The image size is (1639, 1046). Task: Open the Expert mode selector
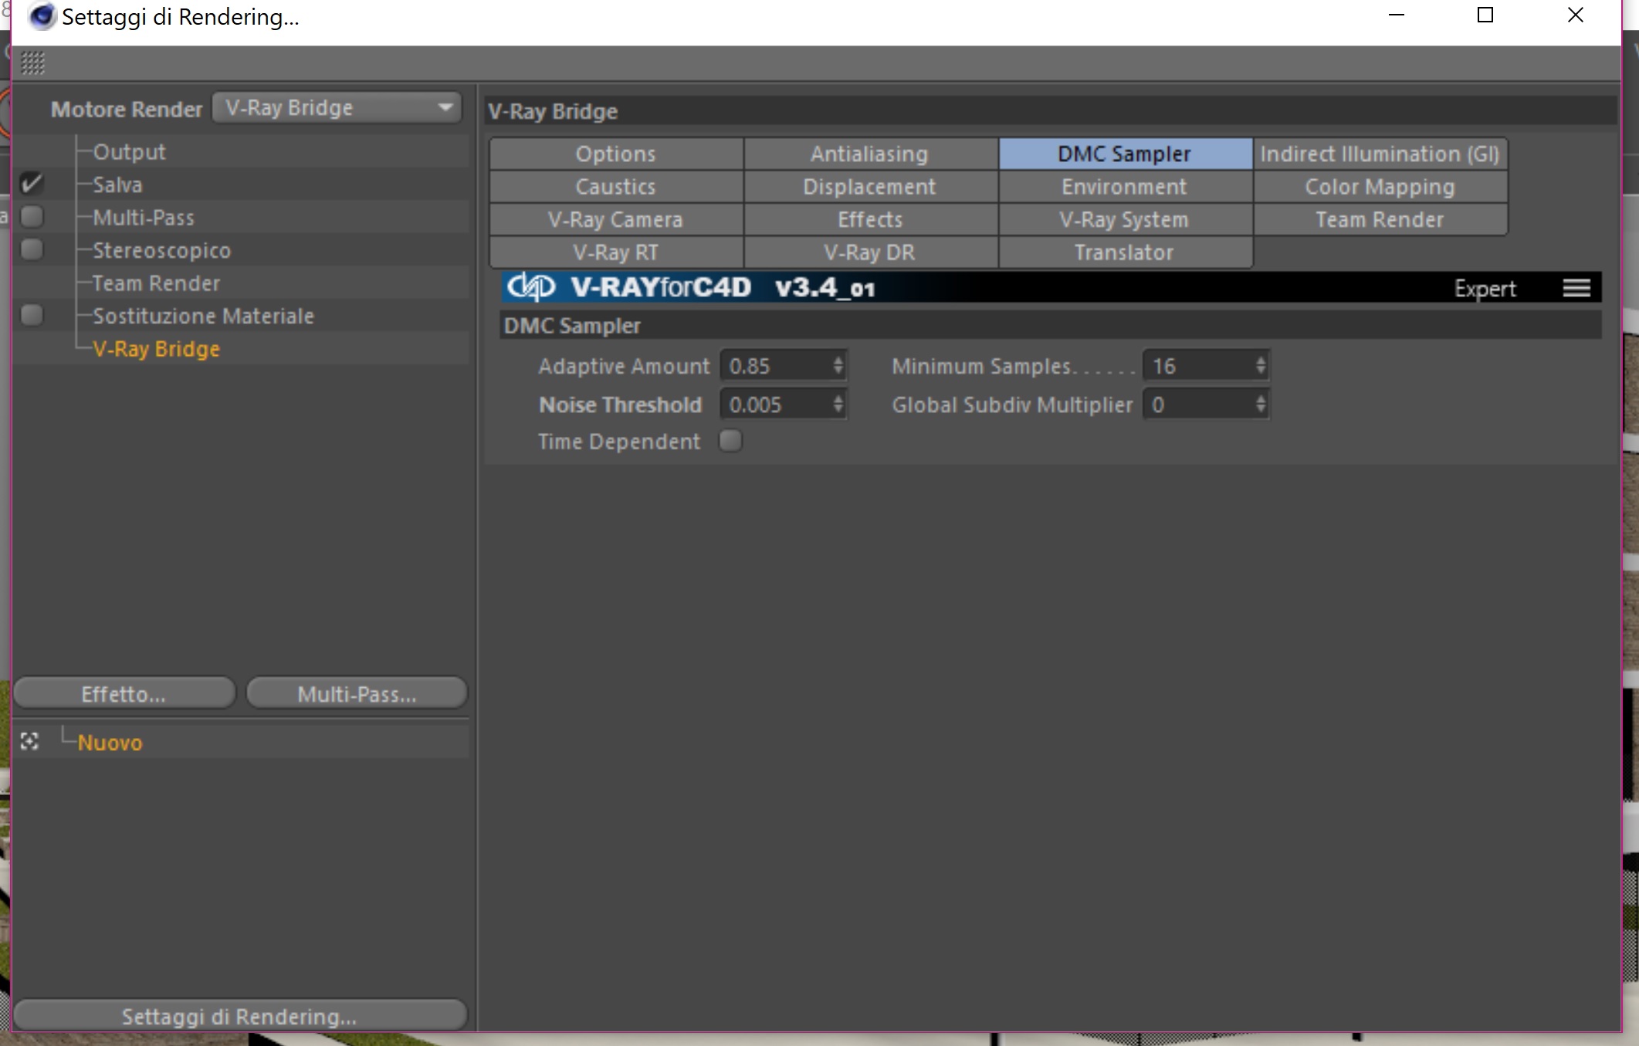(1484, 289)
